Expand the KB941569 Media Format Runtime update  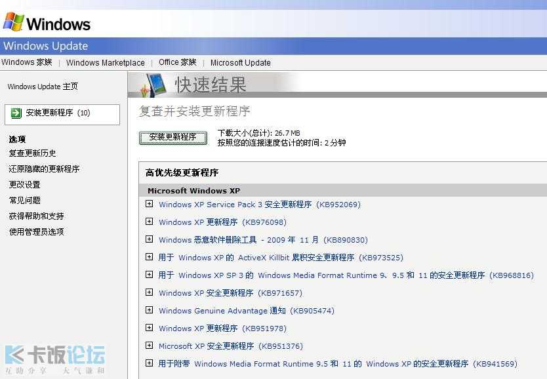coord(150,363)
